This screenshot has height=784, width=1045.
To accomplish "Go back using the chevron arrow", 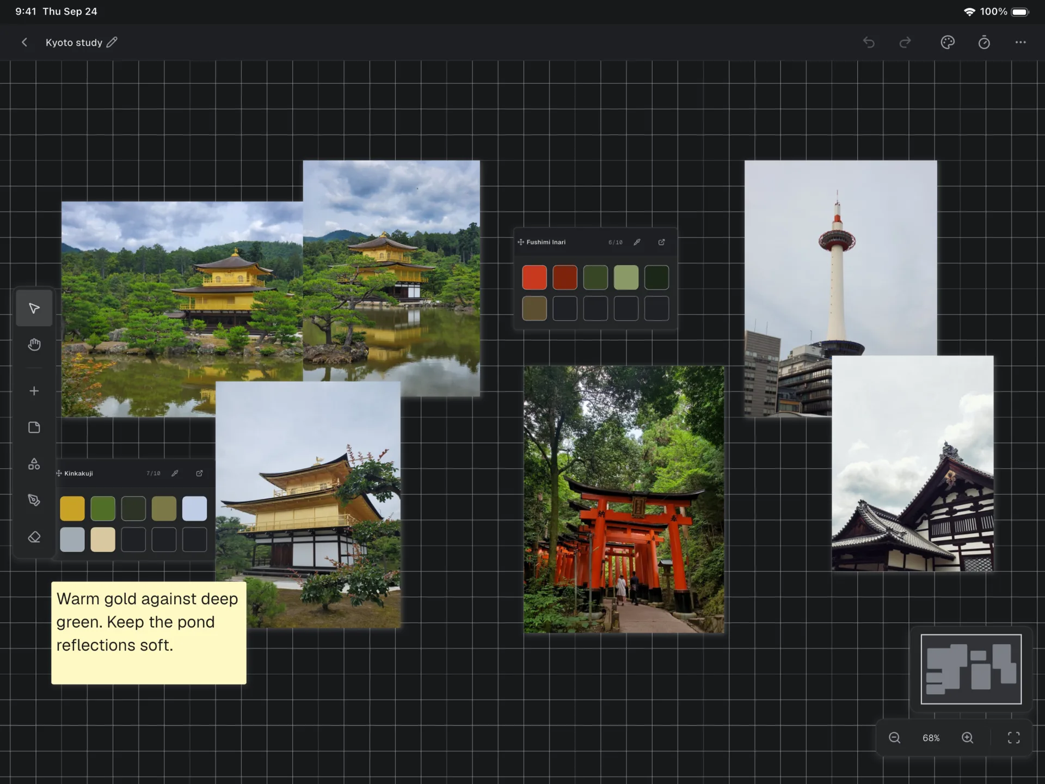I will coord(24,42).
